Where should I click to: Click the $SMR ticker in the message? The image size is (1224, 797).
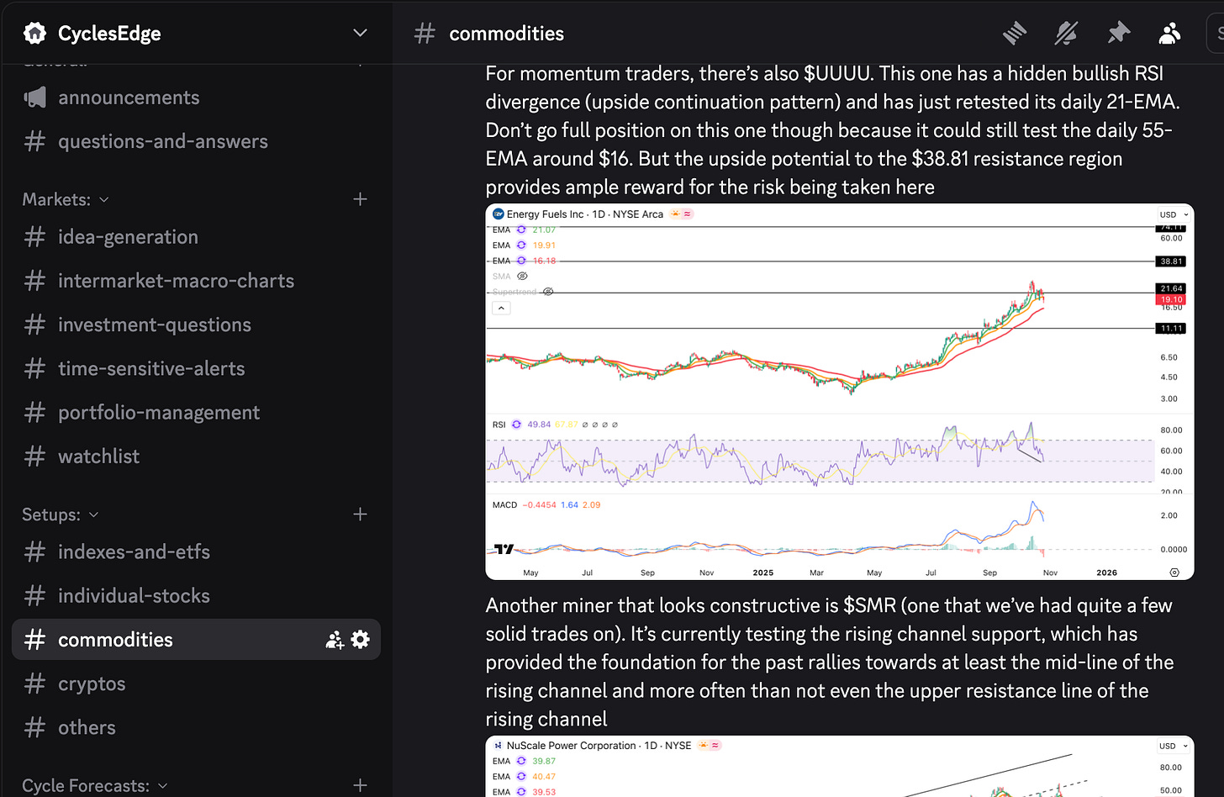(x=868, y=605)
